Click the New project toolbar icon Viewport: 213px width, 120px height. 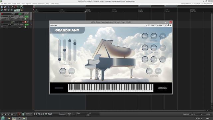[x=2, y=7]
